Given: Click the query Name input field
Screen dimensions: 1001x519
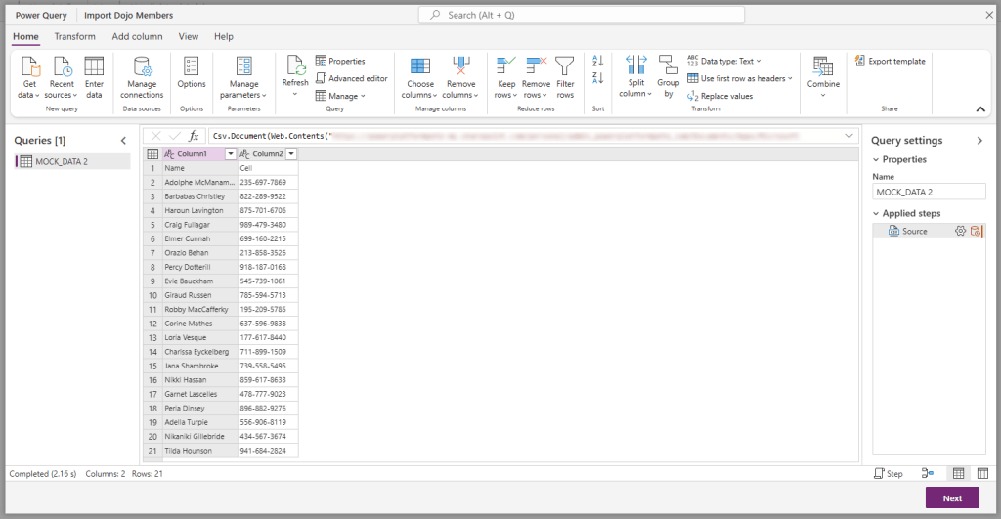Looking at the screenshot, I should coord(928,193).
